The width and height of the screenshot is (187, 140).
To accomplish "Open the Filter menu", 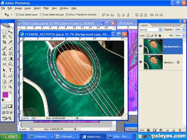I will (x=46, y=8).
